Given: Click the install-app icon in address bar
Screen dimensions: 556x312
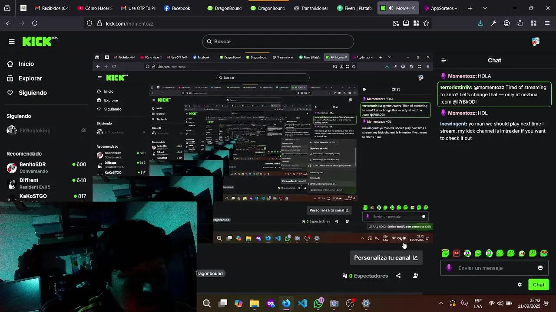Looking at the screenshot, I should click(406, 23).
